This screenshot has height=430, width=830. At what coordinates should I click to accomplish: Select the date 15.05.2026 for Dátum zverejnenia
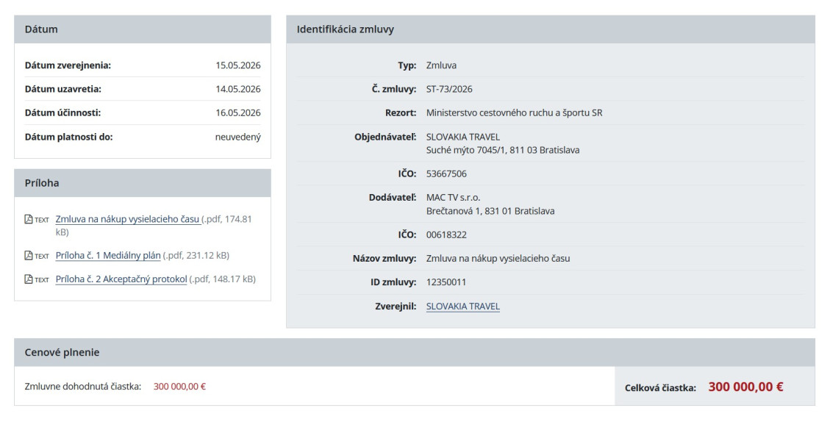click(237, 65)
